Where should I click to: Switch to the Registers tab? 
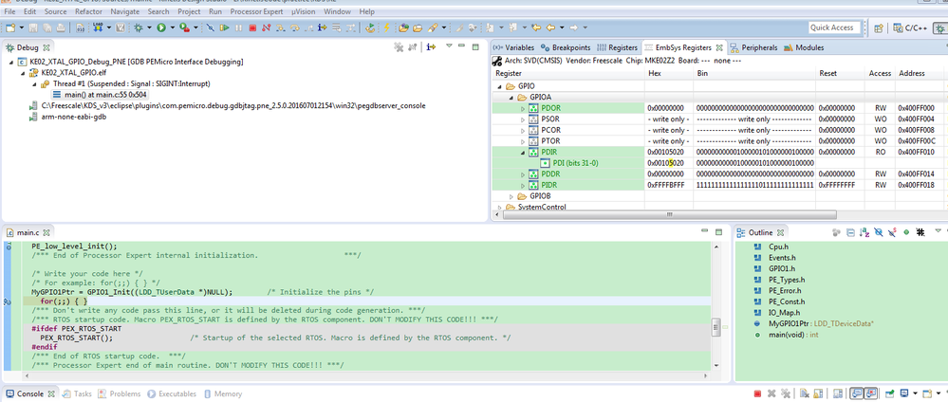[617, 47]
